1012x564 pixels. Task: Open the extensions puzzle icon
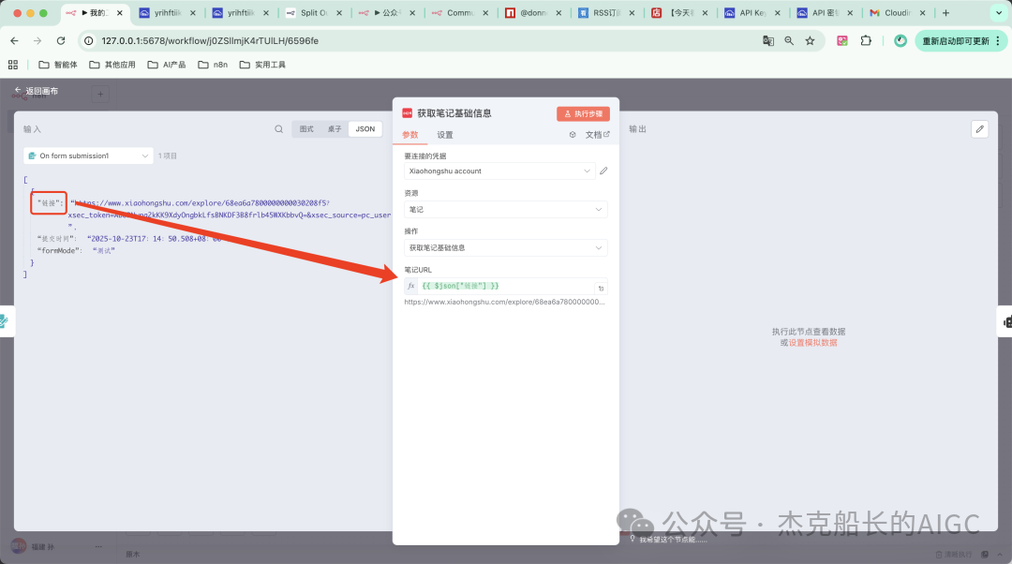[x=866, y=40]
